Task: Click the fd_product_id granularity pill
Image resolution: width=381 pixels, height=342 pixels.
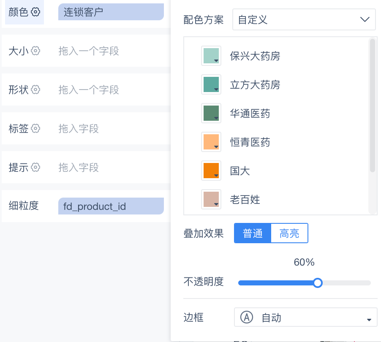Action: 111,206
